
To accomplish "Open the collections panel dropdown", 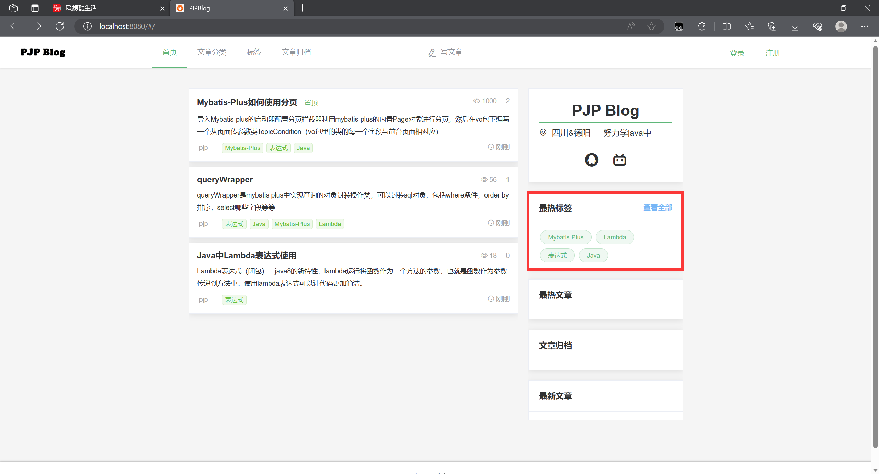I will 773,26.
